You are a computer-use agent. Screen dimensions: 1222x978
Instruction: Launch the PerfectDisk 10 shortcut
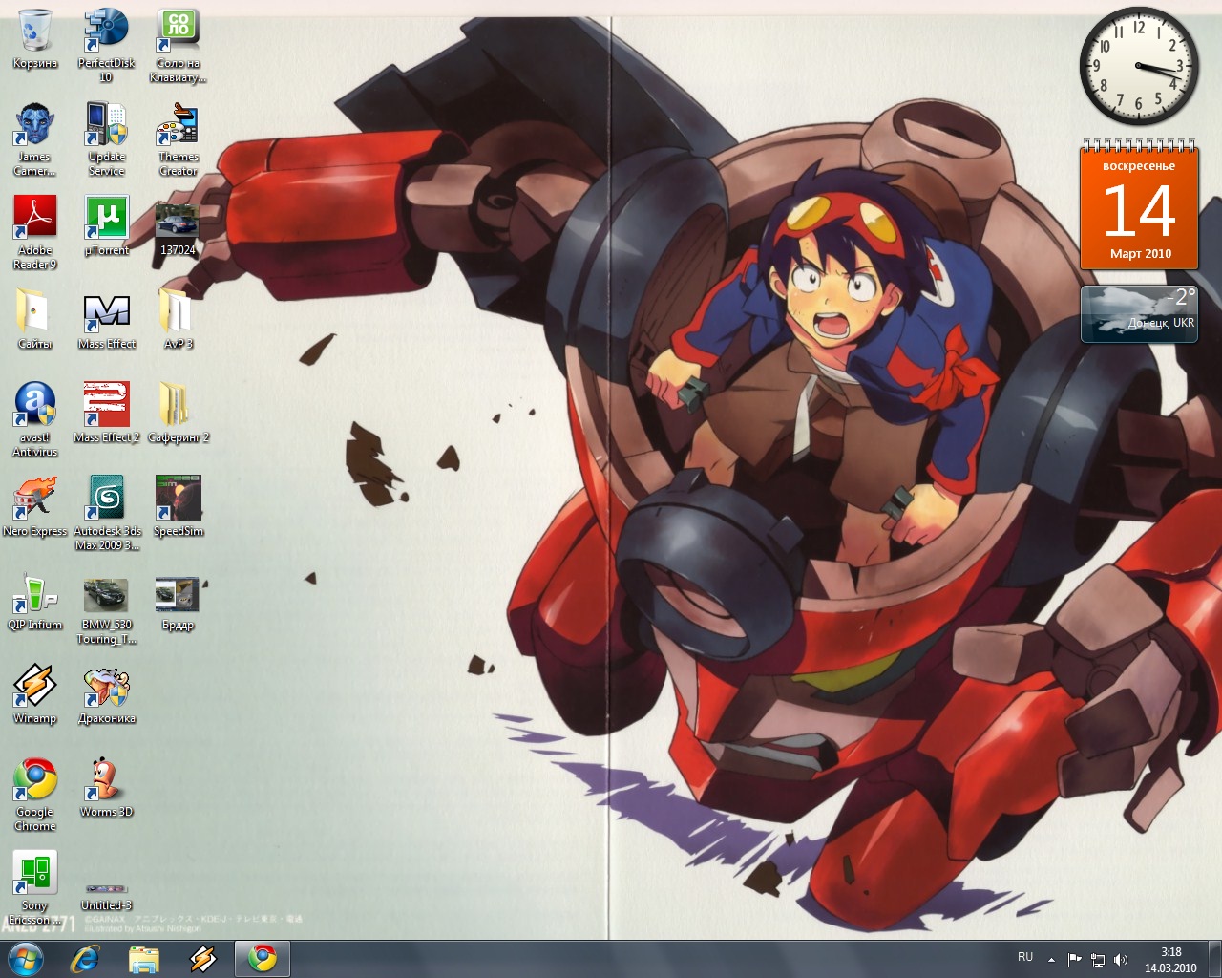point(106,44)
